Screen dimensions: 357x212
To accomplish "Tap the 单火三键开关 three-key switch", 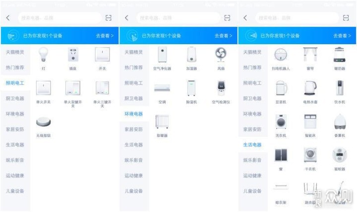I will pyautogui.click(x=102, y=89).
